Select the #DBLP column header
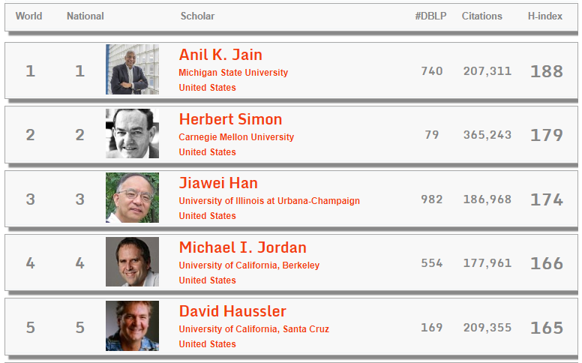 point(430,16)
